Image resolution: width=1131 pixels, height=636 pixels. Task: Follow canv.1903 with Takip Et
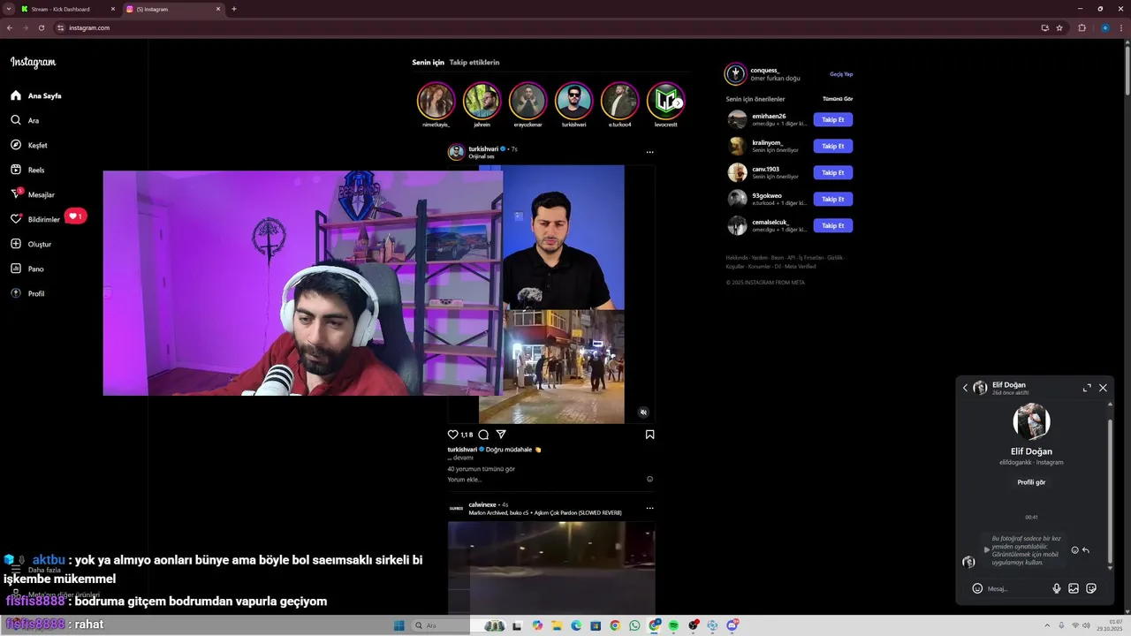[x=833, y=172]
